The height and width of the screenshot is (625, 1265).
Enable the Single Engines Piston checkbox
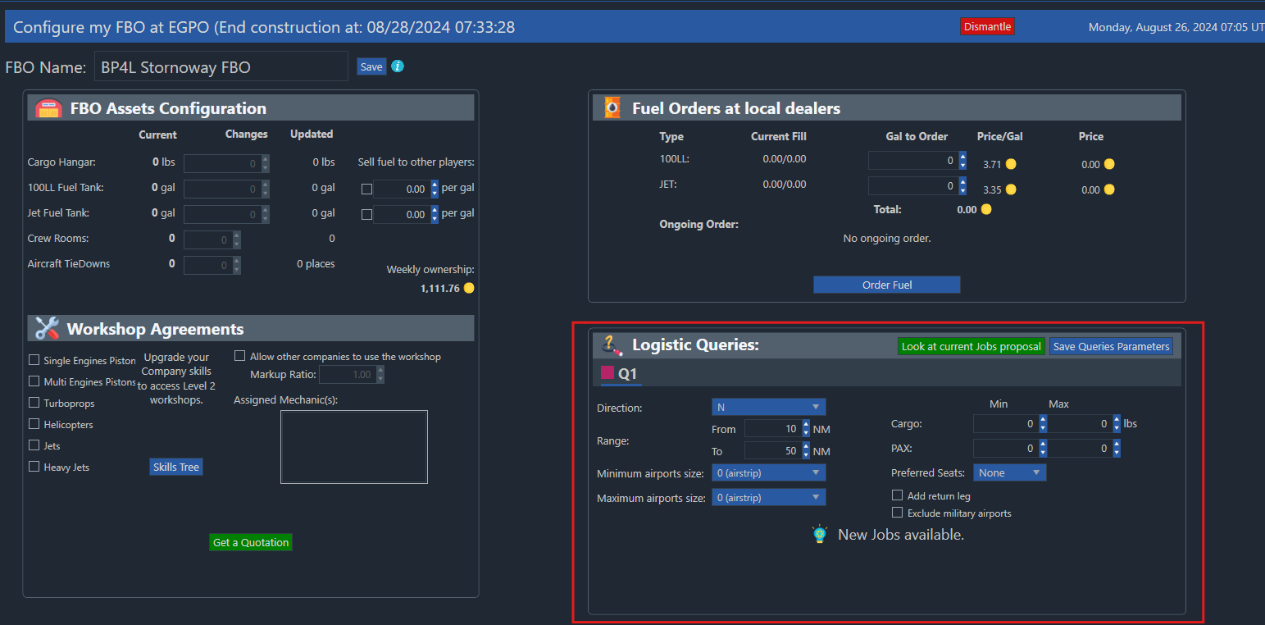pyautogui.click(x=34, y=360)
